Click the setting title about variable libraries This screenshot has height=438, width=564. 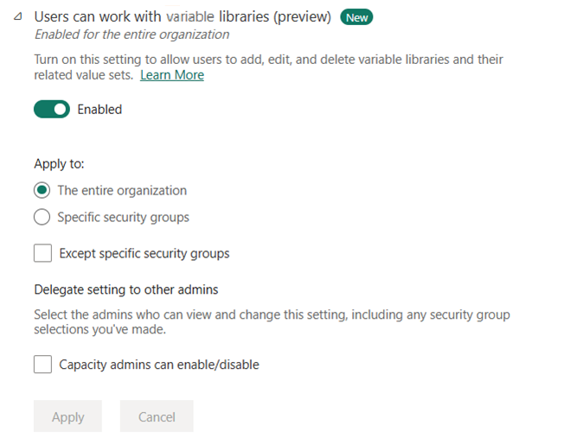pos(183,17)
